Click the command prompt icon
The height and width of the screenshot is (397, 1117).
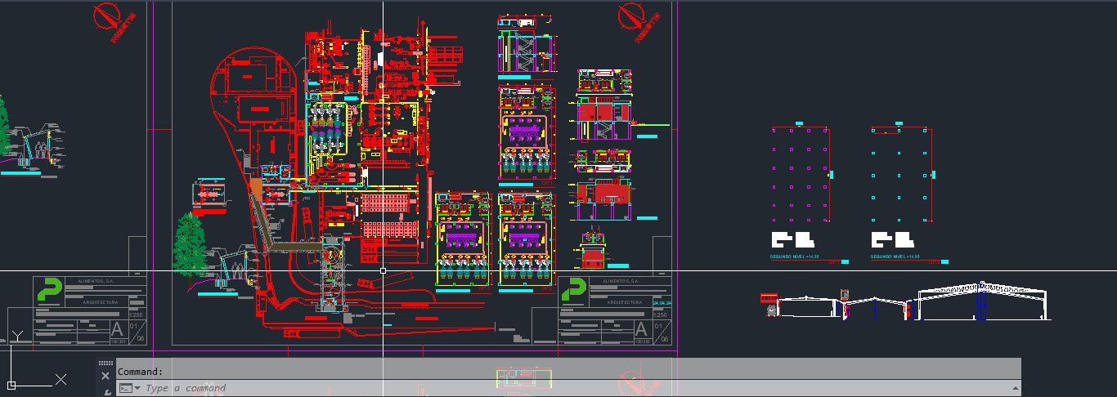click(x=125, y=388)
